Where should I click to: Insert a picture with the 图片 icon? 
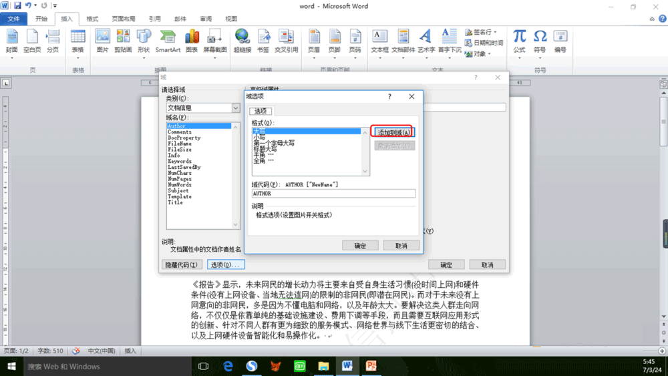click(x=102, y=40)
